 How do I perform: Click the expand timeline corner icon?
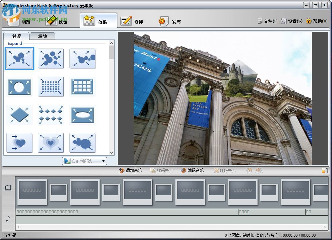[325, 170]
